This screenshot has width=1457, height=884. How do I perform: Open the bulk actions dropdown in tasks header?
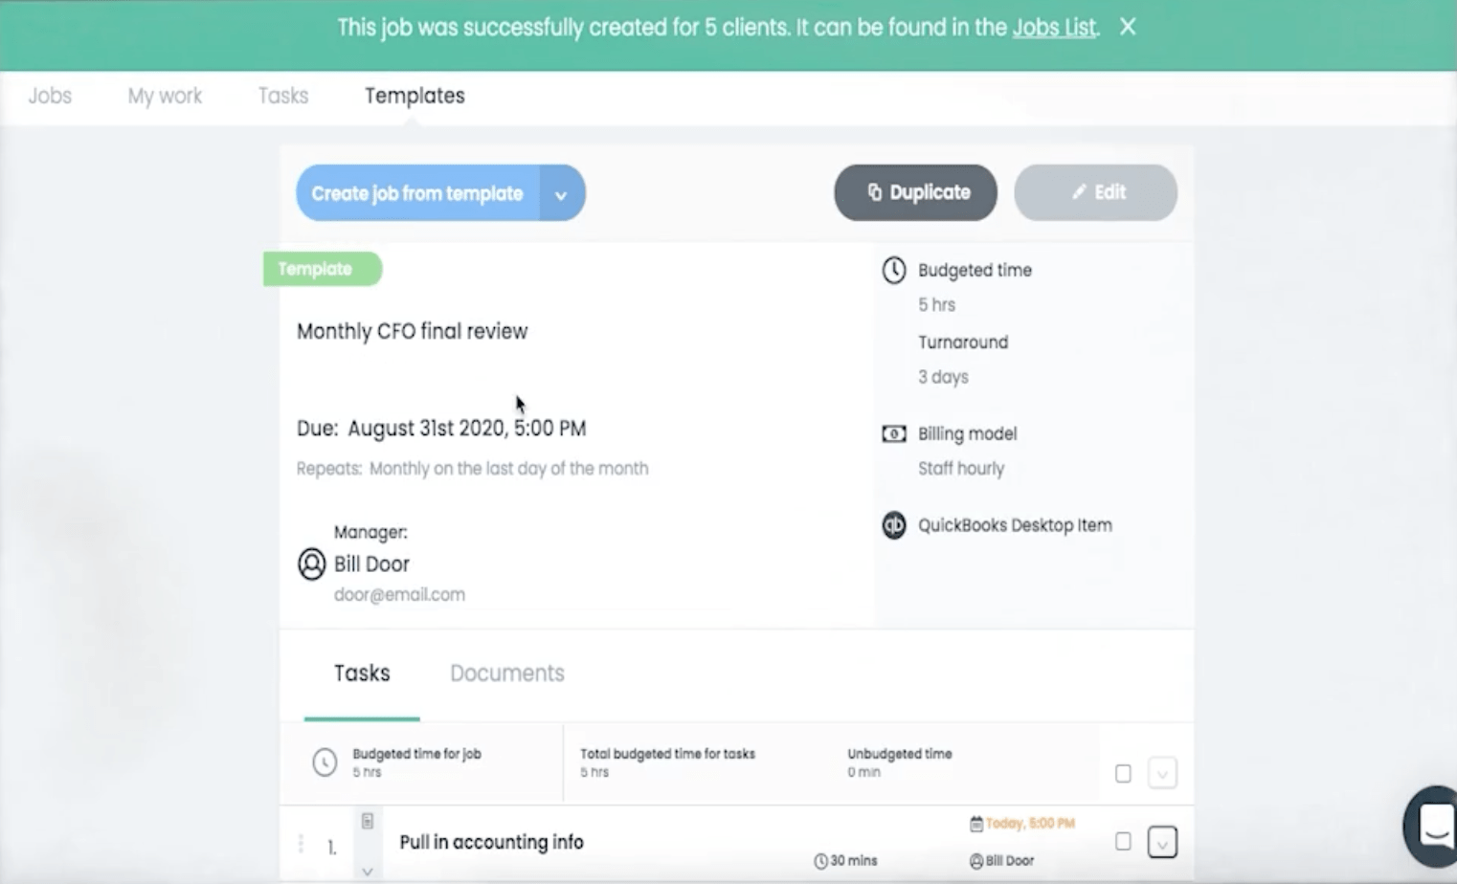click(1161, 773)
